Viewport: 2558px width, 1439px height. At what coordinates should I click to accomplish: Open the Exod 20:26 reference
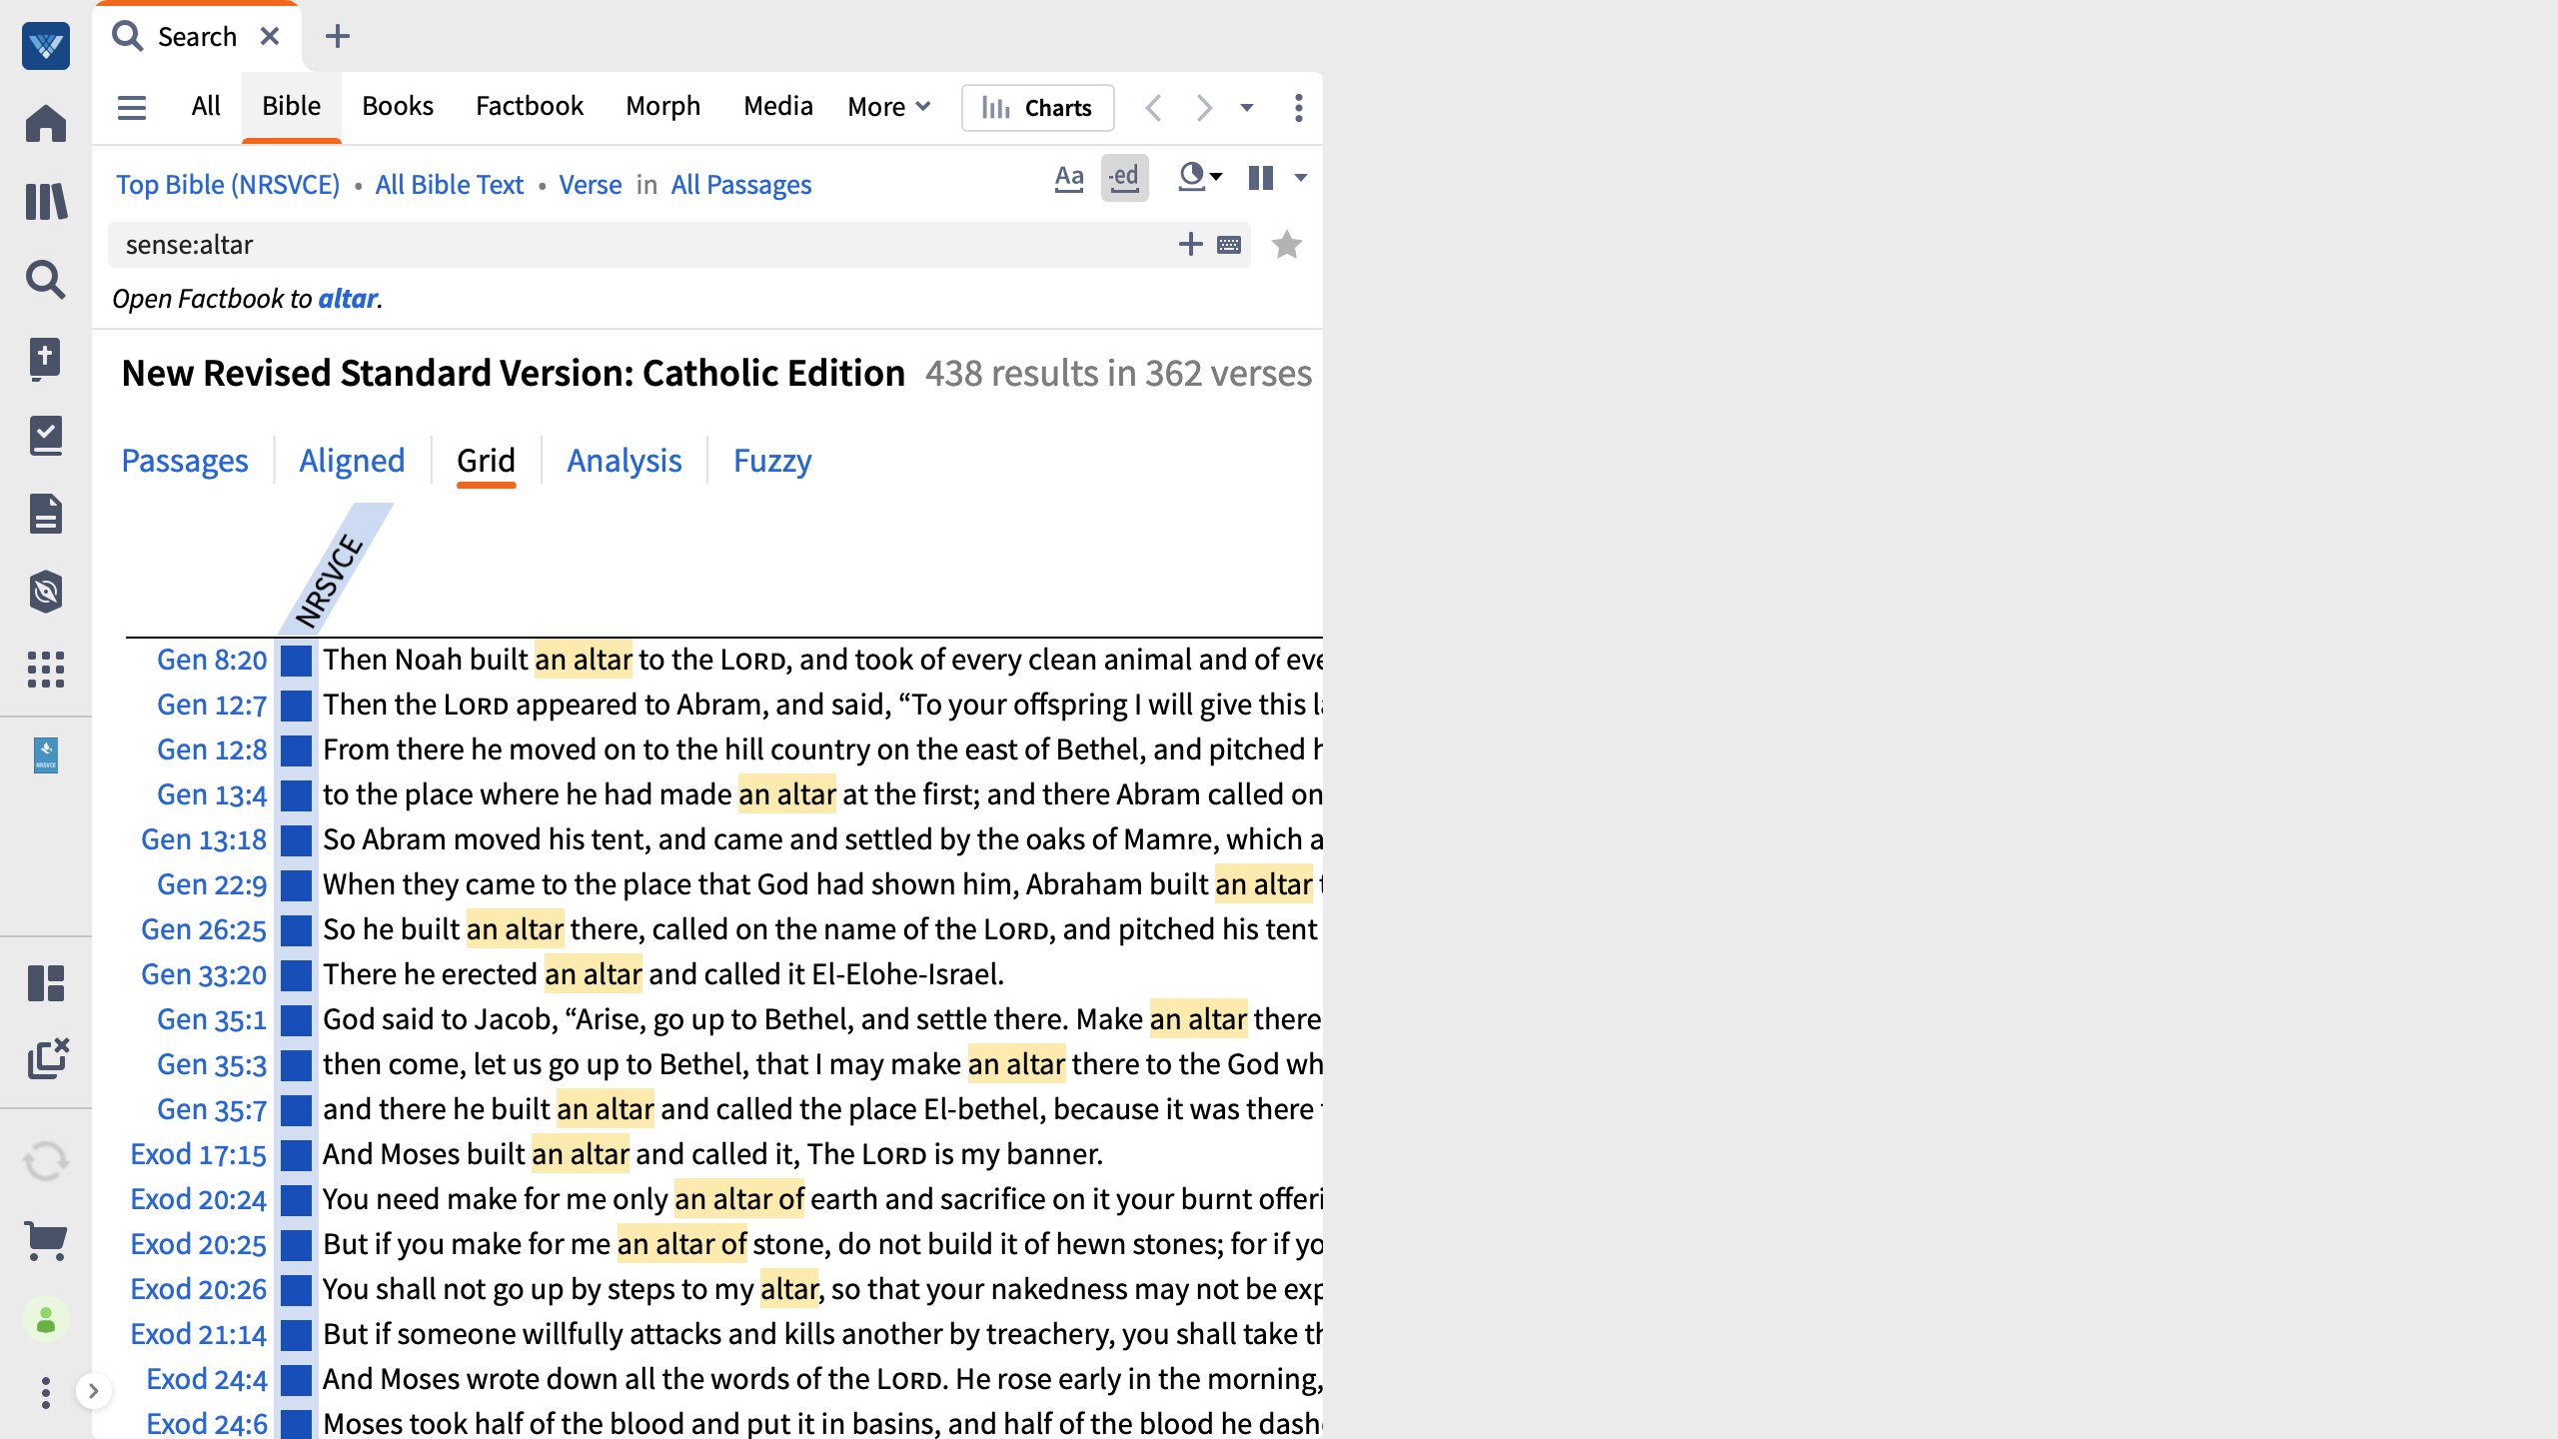(x=198, y=1289)
